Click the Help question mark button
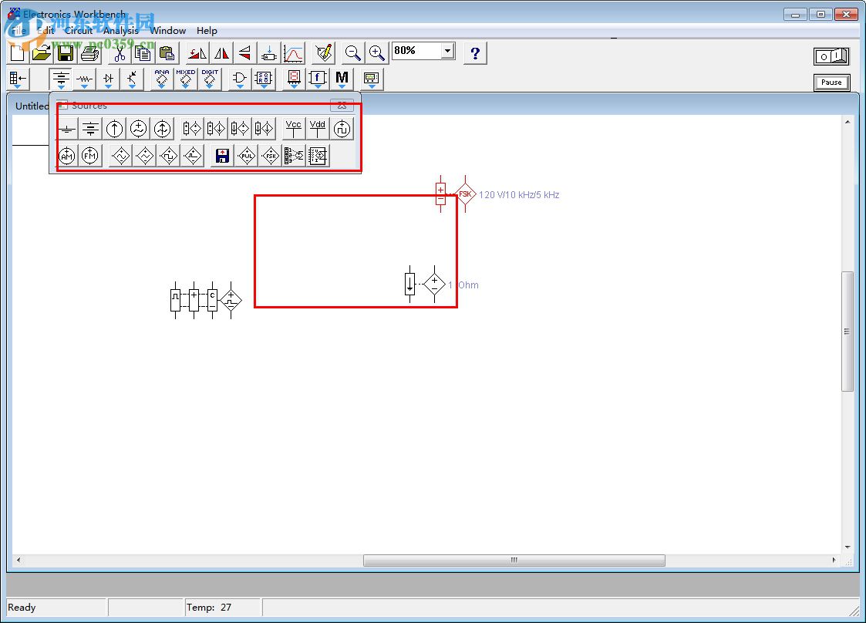The width and height of the screenshot is (866, 623). point(475,52)
